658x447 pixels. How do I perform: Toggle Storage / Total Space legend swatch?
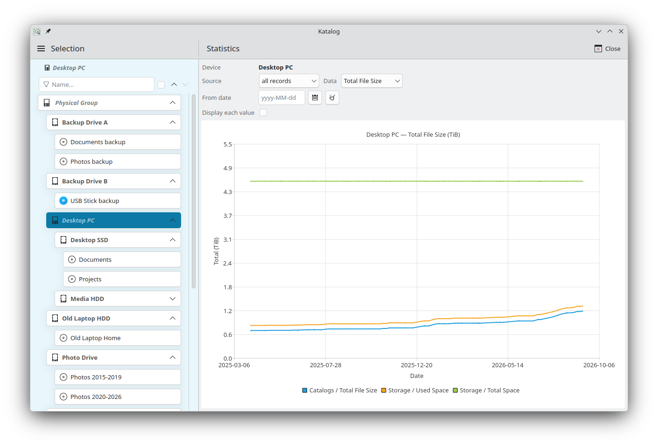[455, 391]
